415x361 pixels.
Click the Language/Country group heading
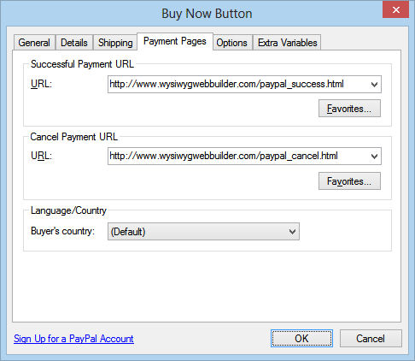[68, 210]
